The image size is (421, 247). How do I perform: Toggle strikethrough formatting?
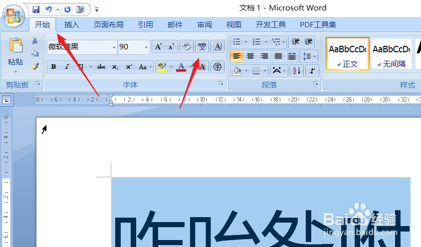(x=101, y=67)
